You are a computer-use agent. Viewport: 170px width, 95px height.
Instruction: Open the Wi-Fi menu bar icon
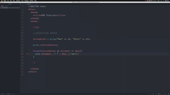[155, 1]
